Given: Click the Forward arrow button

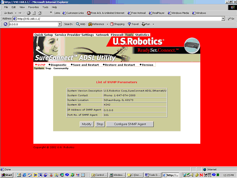Looking at the screenshot, I should [20, 13].
